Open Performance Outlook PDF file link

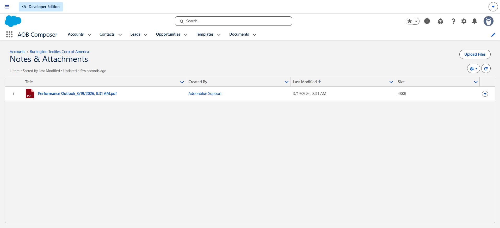[77, 94]
